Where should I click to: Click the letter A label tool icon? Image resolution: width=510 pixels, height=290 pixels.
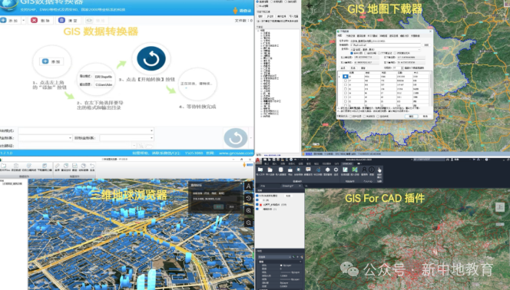click(x=249, y=186)
